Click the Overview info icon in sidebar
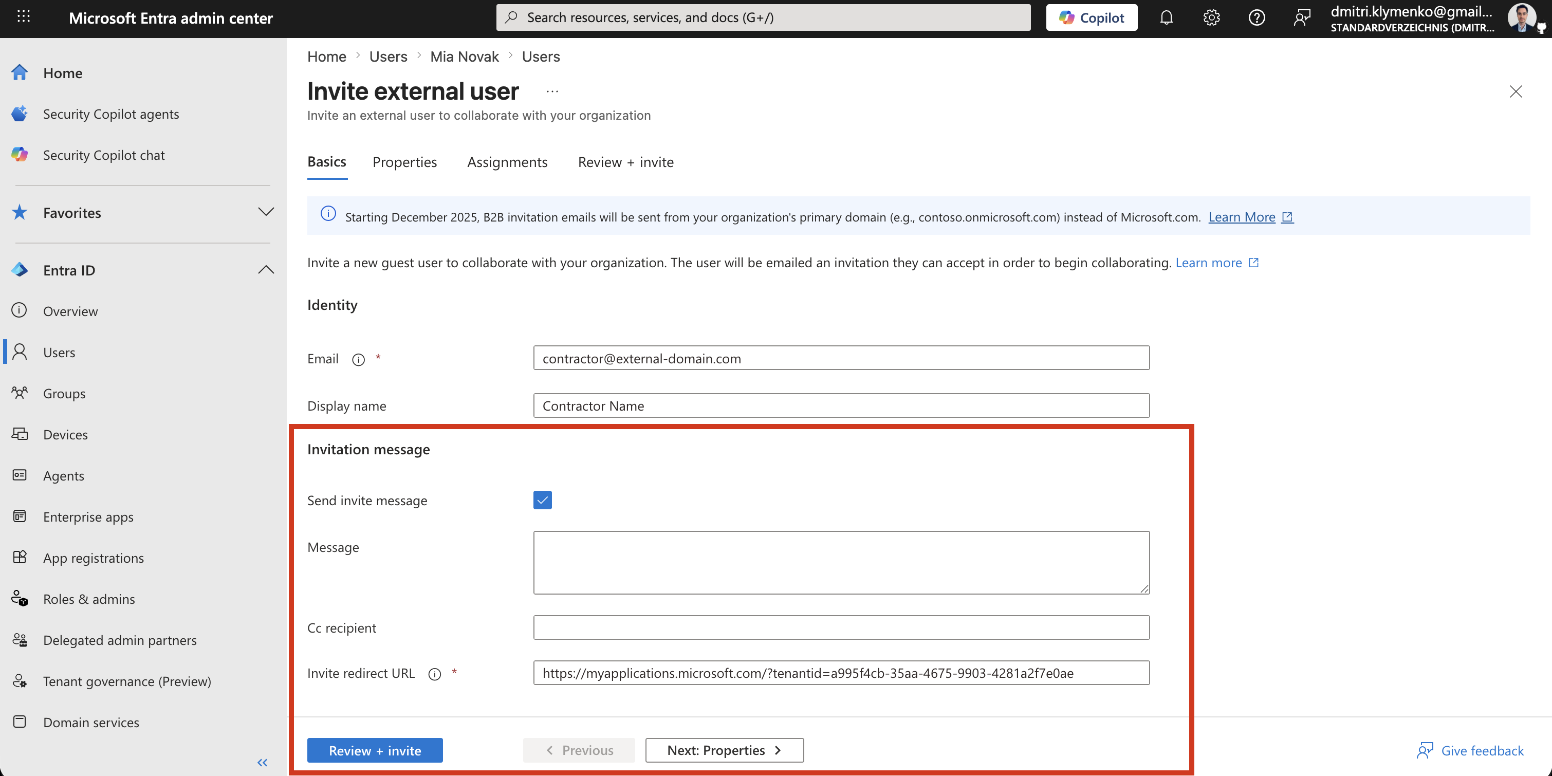Screen dimensions: 1552x776 pyautogui.click(x=20, y=311)
